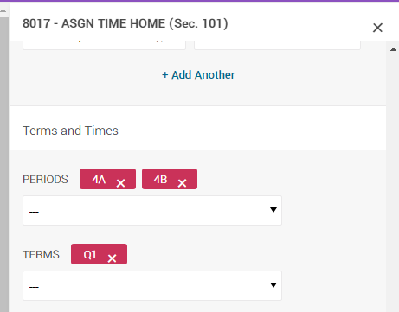Viewport: 399px width, 312px height.
Task: Open the Periods dropdown
Action: coord(152,211)
